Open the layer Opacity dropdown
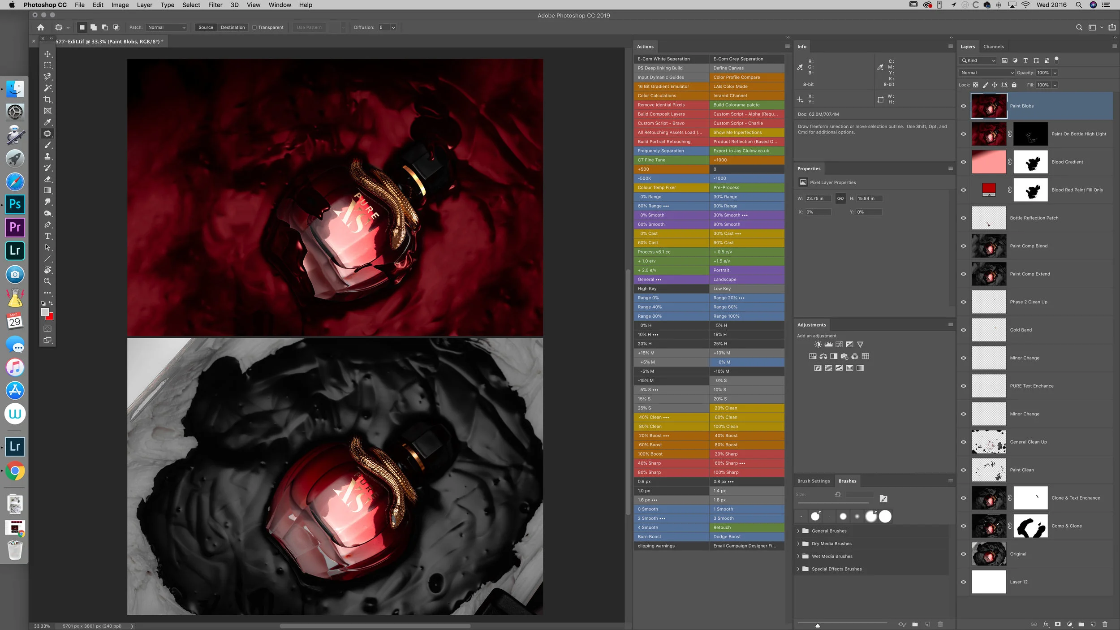Image resolution: width=1120 pixels, height=630 pixels. [x=1055, y=73]
